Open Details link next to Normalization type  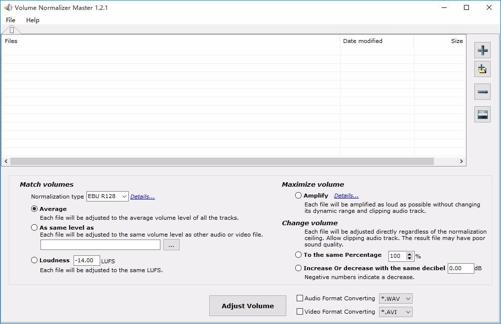143,197
